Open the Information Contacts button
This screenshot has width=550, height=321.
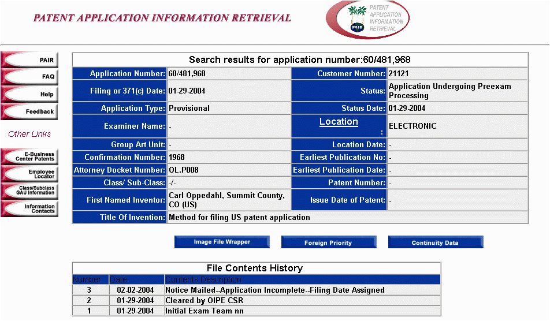pos(29,208)
